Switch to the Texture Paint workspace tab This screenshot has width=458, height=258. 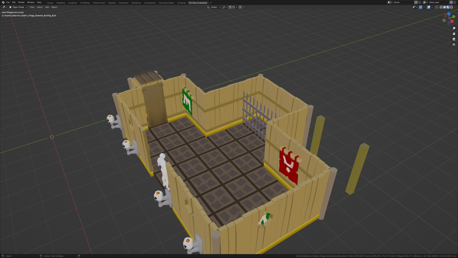[99, 3]
